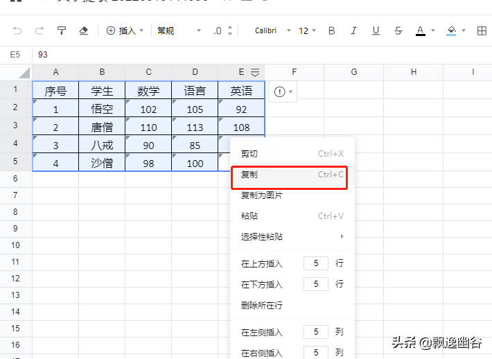Click the cell with value 85
The image size is (492, 359).
point(195,145)
